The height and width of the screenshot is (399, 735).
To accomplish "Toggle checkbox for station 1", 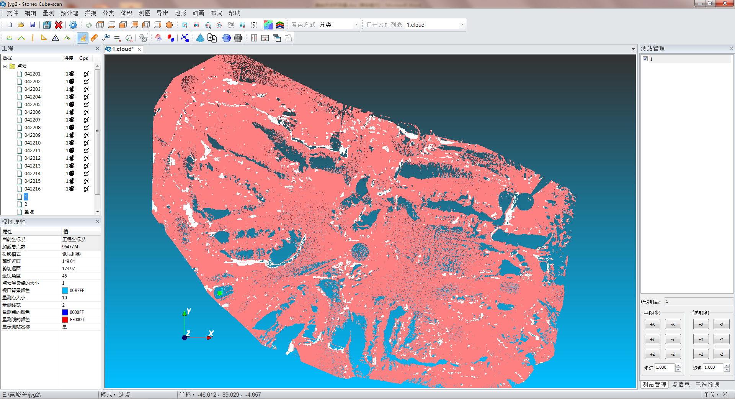I will (x=645, y=59).
